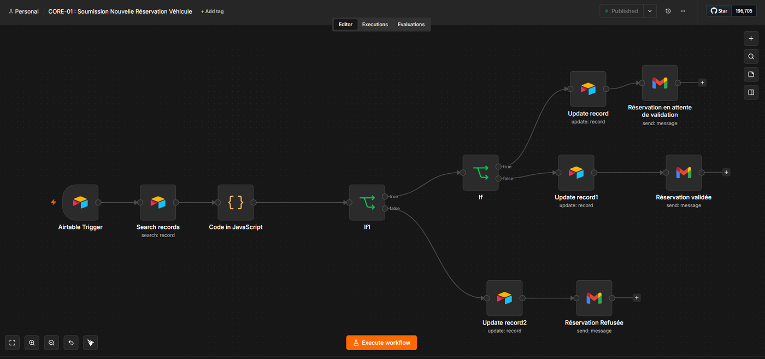The height and width of the screenshot is (359, 765).
Task: Open the Personal project link
Action: pos(23,11)
